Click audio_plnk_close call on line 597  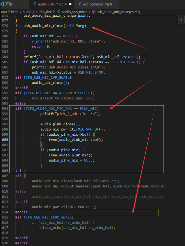tap(57, 124)
